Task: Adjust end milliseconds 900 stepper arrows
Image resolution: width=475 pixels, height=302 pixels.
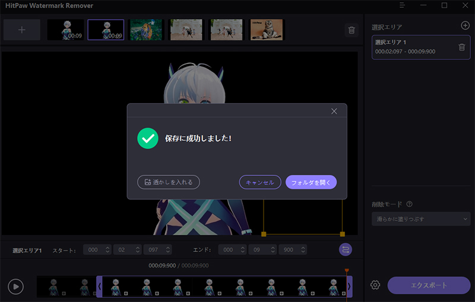Action: [x=303, y=250]
